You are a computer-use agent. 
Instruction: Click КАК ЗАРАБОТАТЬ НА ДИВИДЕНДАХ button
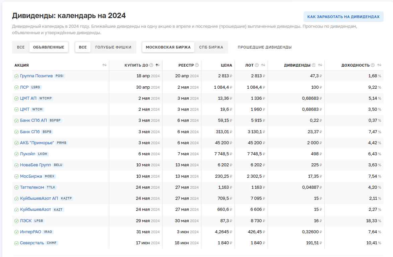343,17
